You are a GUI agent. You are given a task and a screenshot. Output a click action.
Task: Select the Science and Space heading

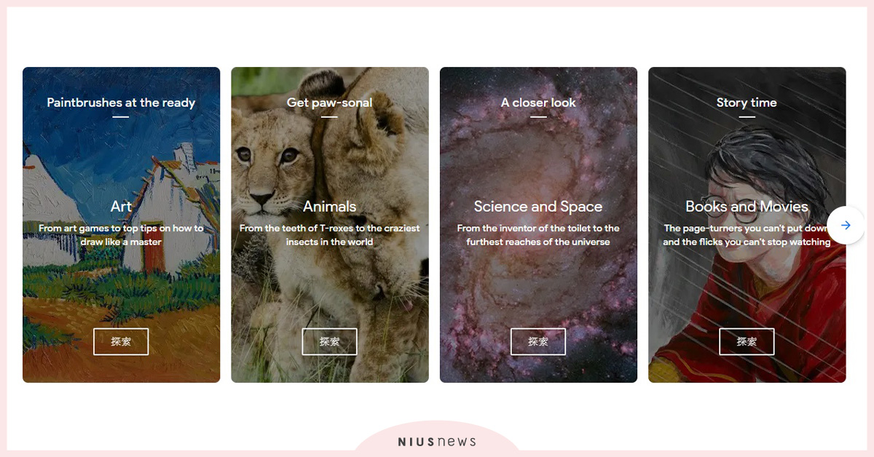pyautogui.click(x=538, y=207)
